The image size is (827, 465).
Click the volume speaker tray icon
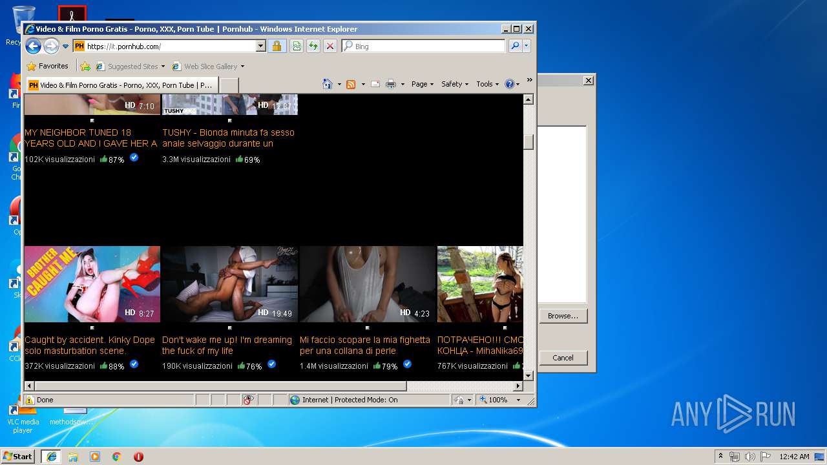pos(750,457)
